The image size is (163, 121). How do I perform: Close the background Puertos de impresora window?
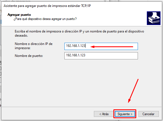pos(105,1)
